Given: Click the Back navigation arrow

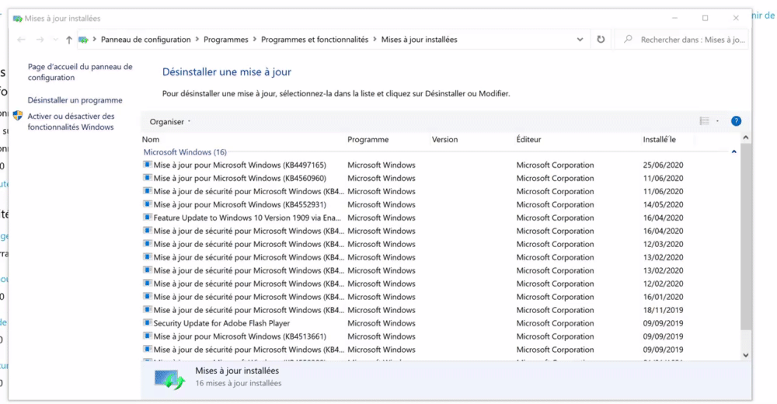Looking at the screenshot, I should coord(21,40).
